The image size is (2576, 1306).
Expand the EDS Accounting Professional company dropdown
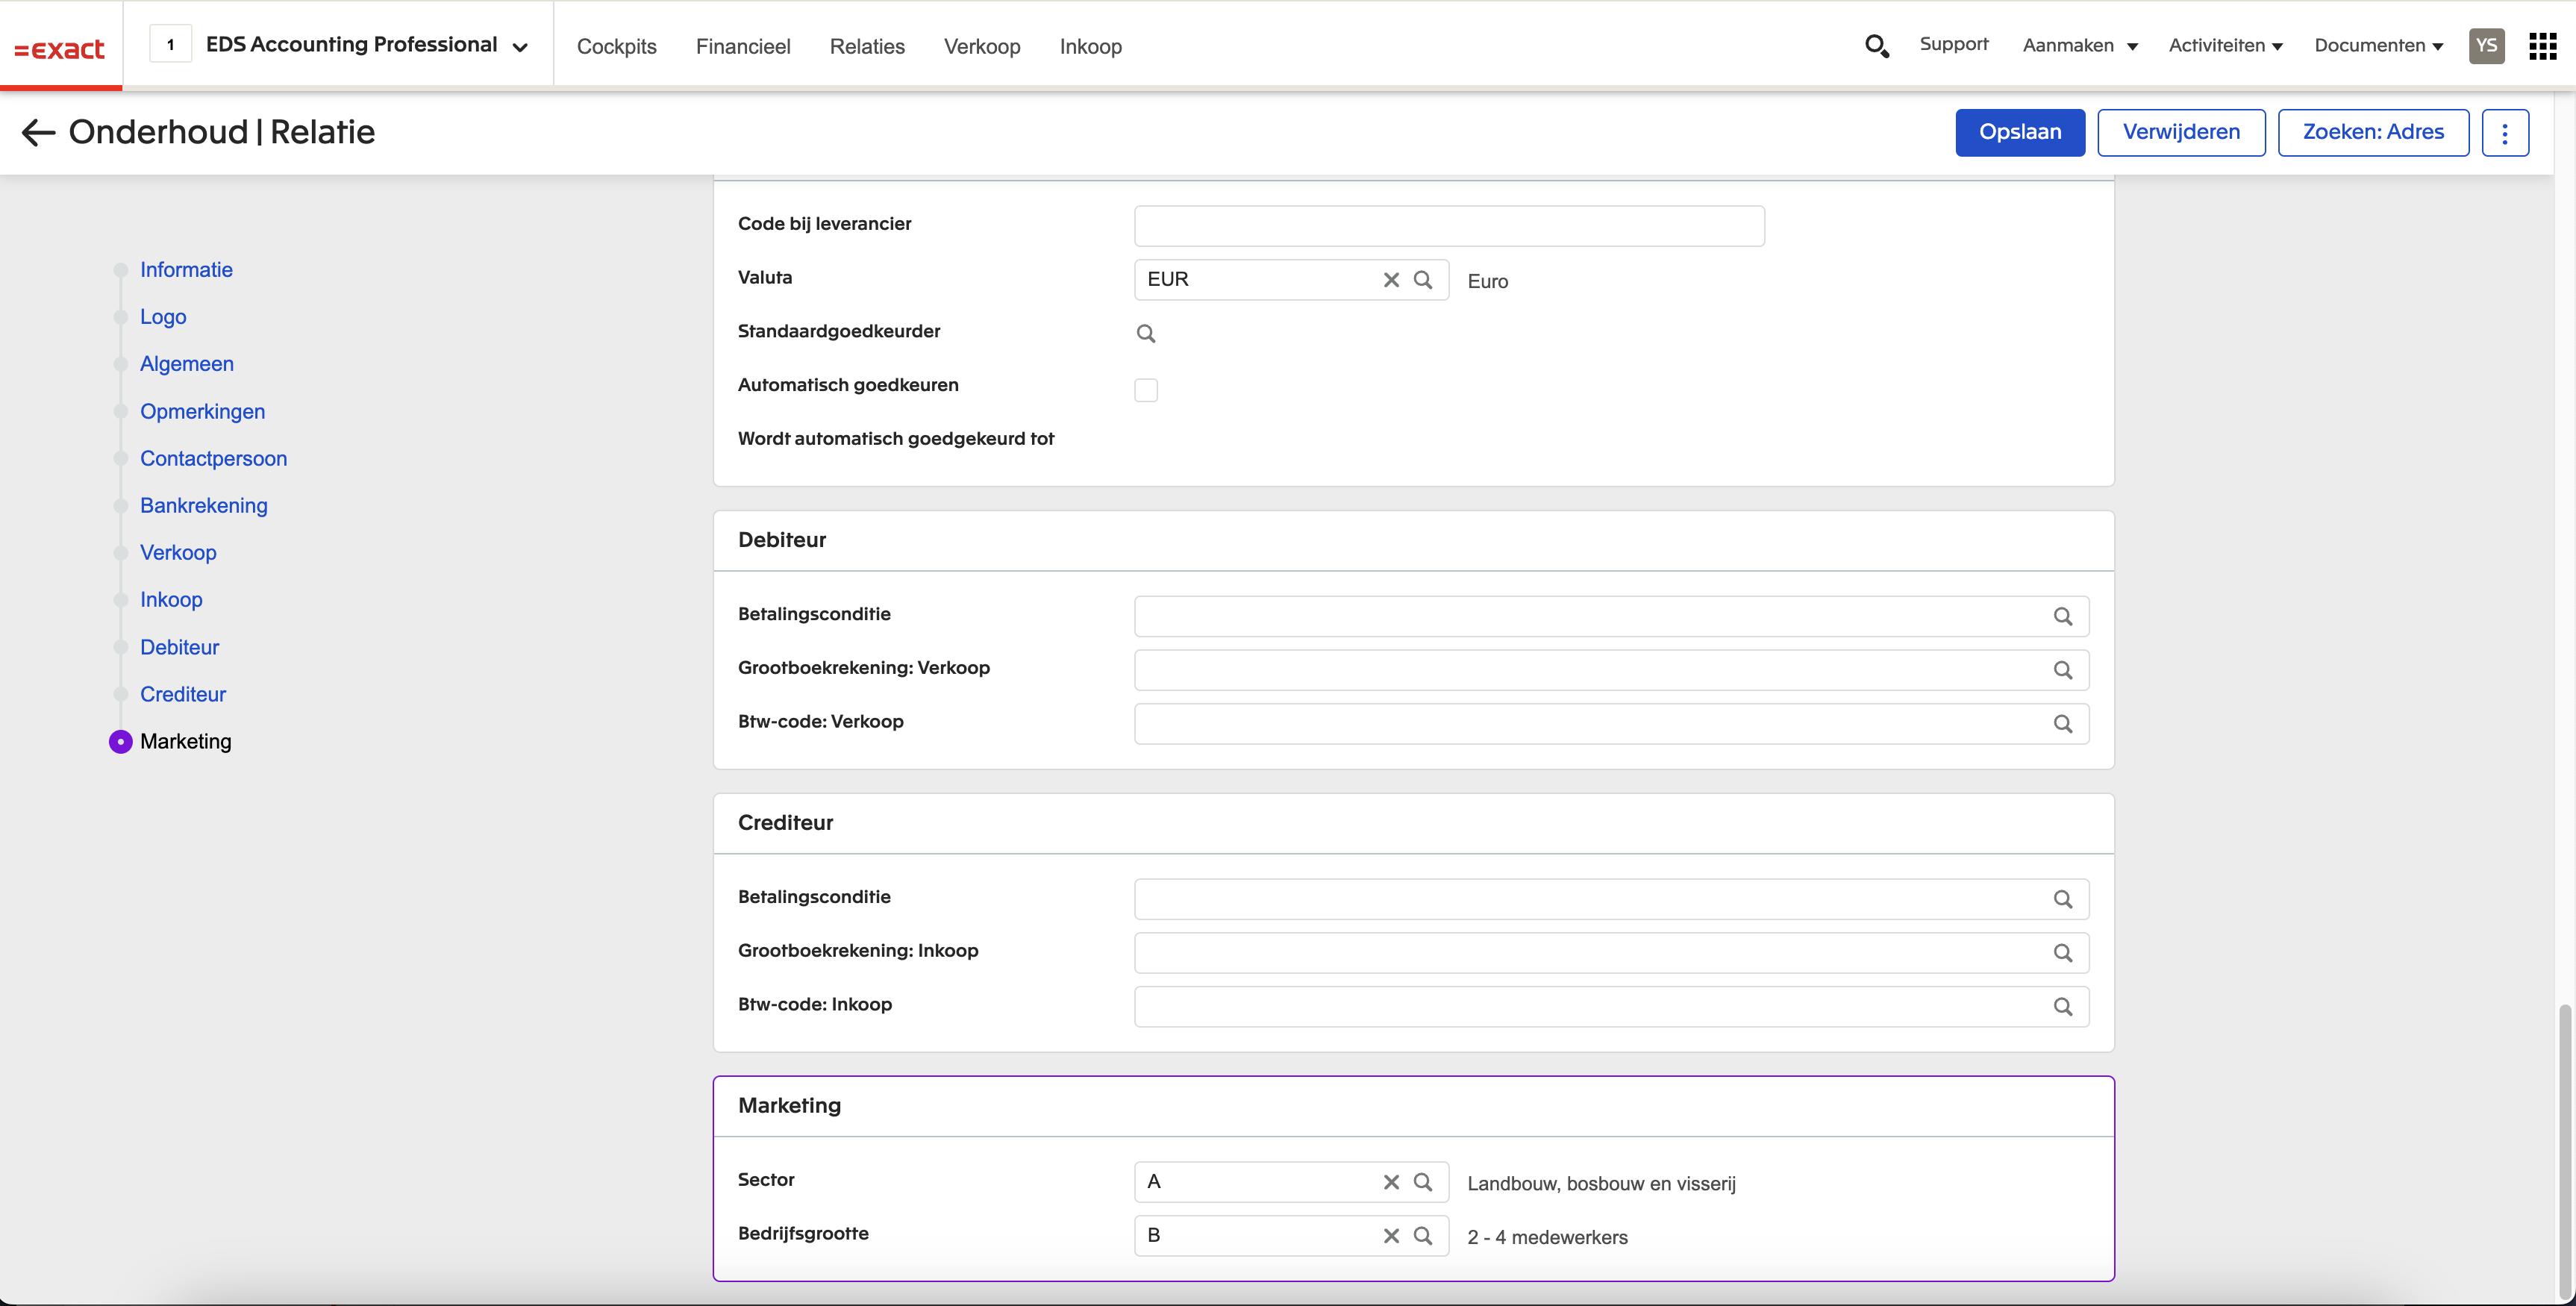click(519, 47)
